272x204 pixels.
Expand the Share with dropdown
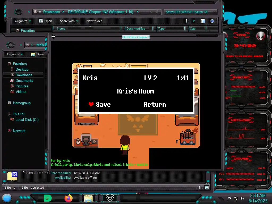click(69, 21)
